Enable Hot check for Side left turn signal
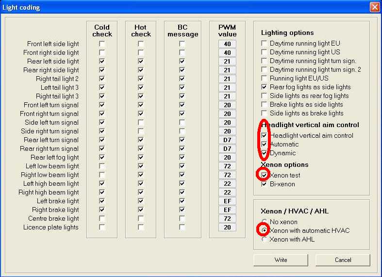Image resolution: width=382 pixels, height=277 pixels. pos(141,122)
